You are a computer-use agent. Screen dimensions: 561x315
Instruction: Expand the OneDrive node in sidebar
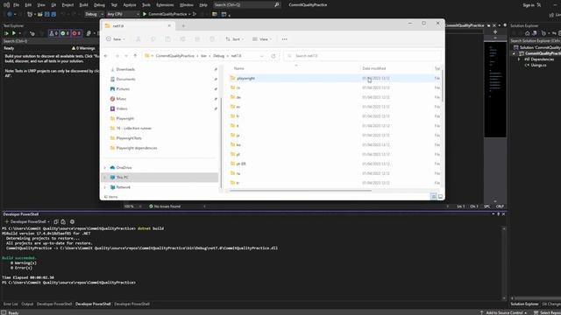click(x=105, y=167)
